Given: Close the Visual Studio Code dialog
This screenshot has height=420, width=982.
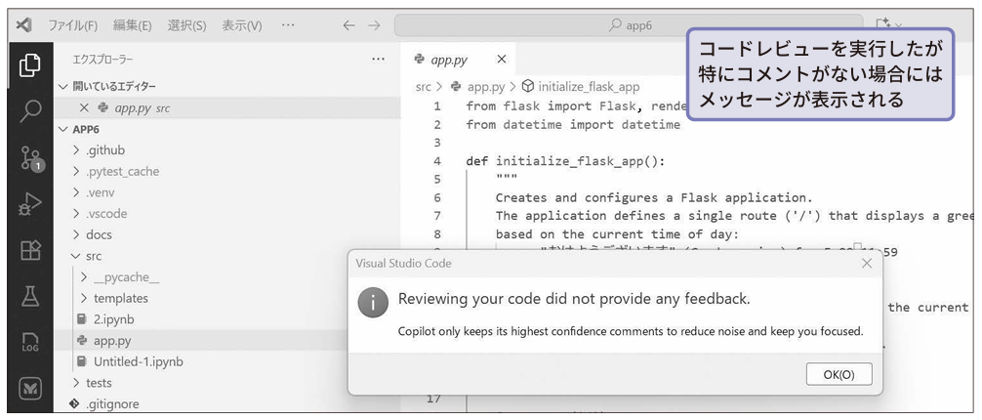Looking at the screenshot, I should tap(867, 264).
